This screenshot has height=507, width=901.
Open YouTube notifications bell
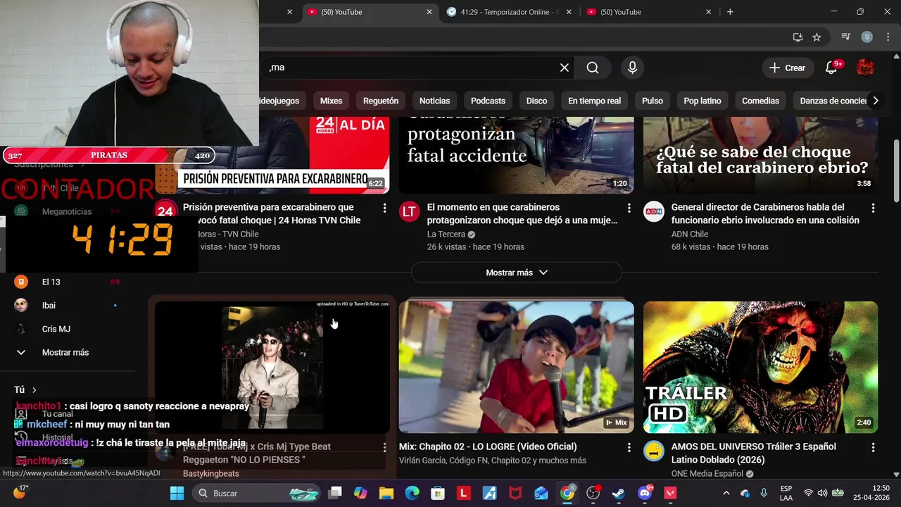(x=831, y=68)
